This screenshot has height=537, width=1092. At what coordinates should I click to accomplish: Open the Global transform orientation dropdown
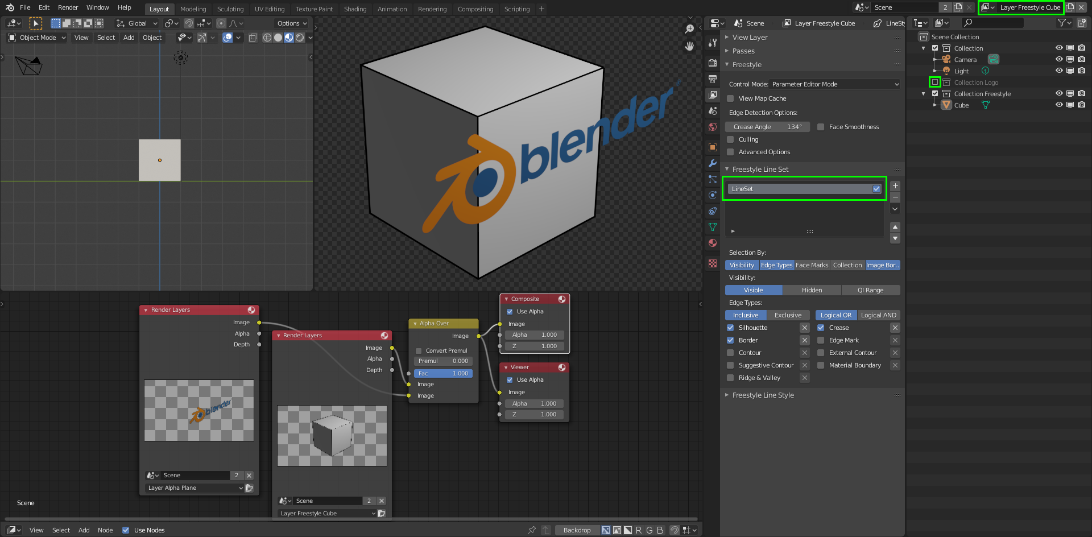click(x=137, y=23)
